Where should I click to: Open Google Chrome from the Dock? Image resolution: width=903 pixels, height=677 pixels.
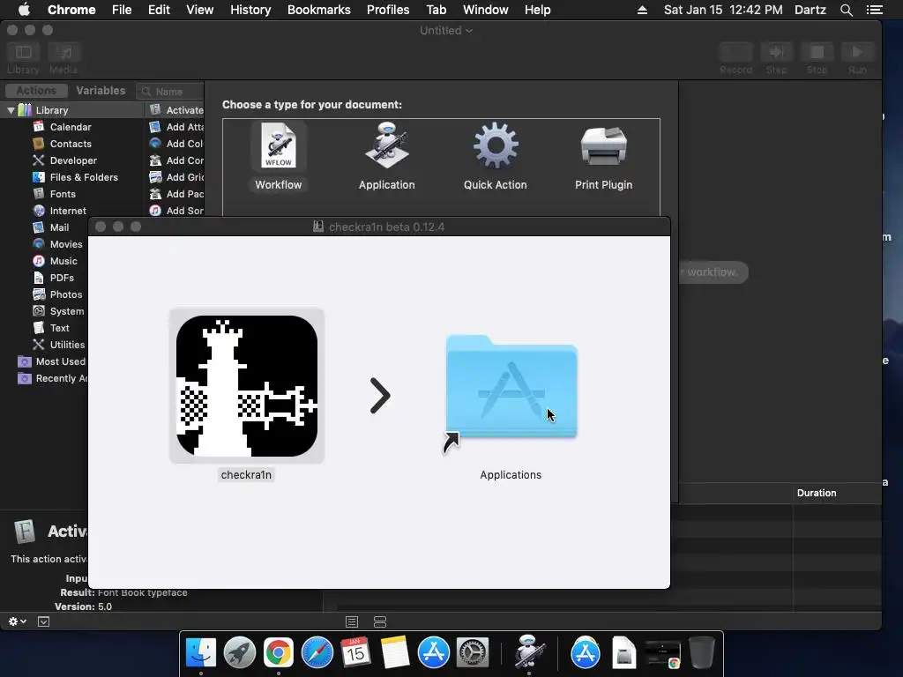point(278,653)
